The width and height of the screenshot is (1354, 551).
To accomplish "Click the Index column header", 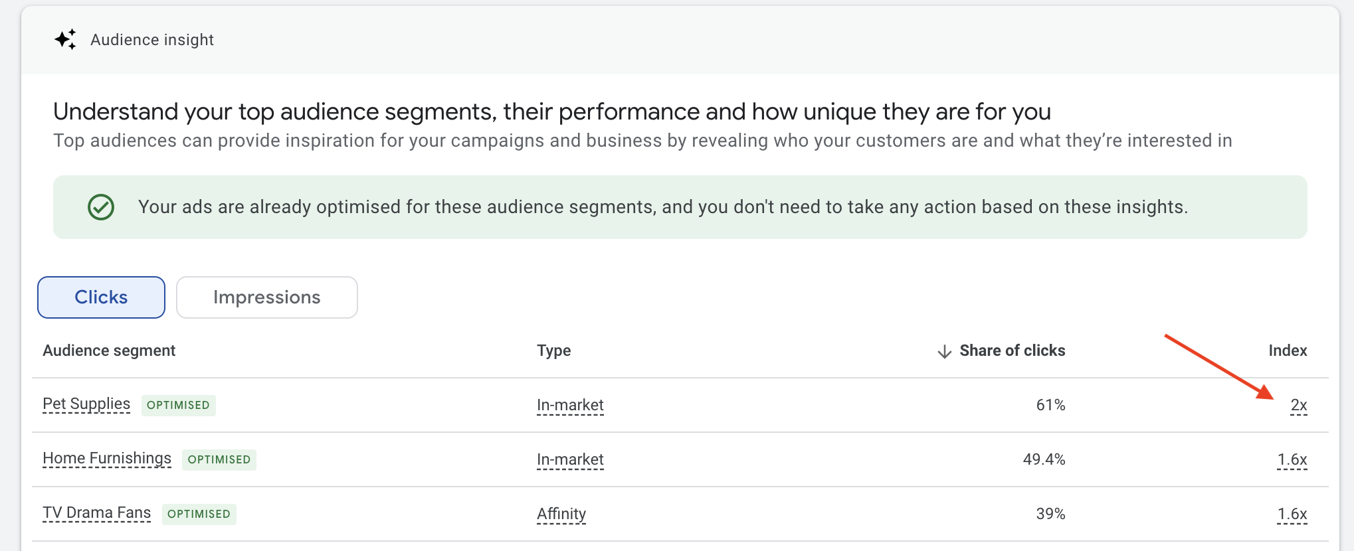I will (1288, 351).
